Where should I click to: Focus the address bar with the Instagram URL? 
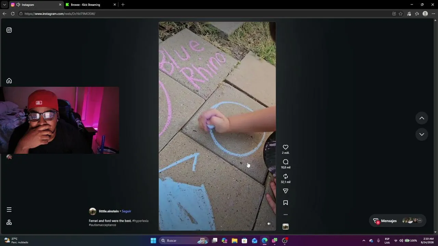pyautogui.click(x=205, y=14)
